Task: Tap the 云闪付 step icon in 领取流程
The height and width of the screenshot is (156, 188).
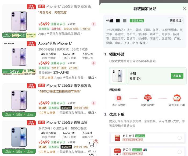Action: (148, 98)
